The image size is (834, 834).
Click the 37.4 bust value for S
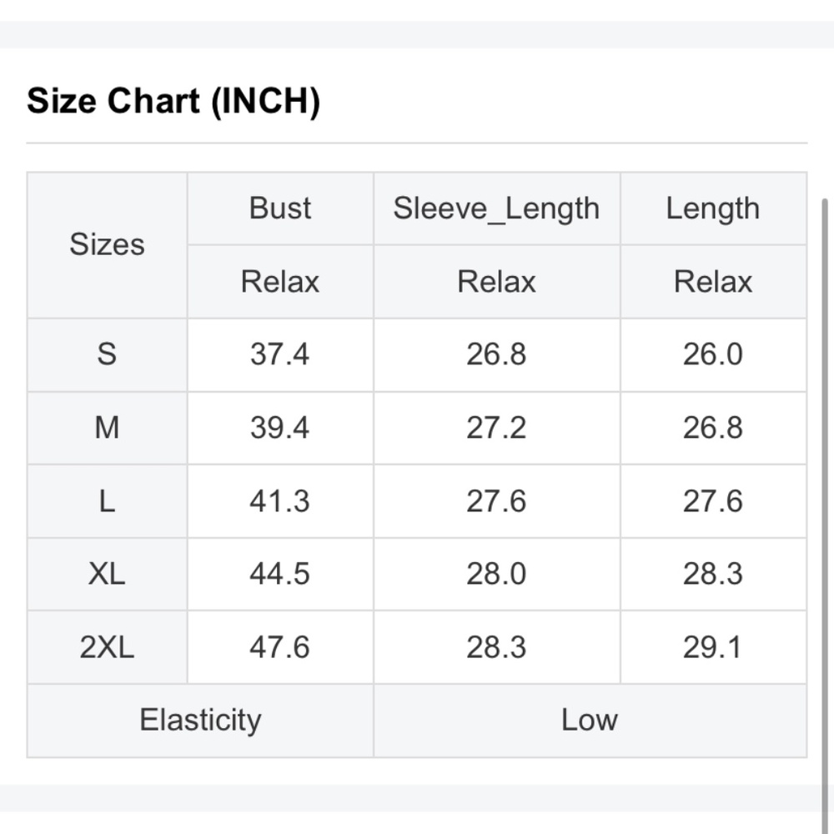pyautogui.click(x=280, y=354)
